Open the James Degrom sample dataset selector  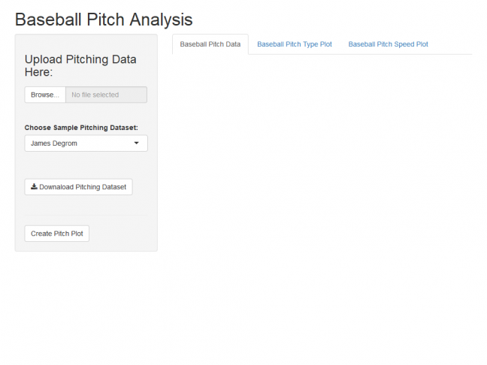[x=86, y=143]
